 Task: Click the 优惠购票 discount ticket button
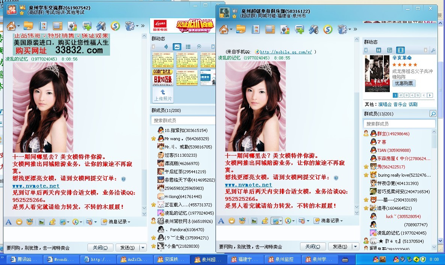point(404,83)
